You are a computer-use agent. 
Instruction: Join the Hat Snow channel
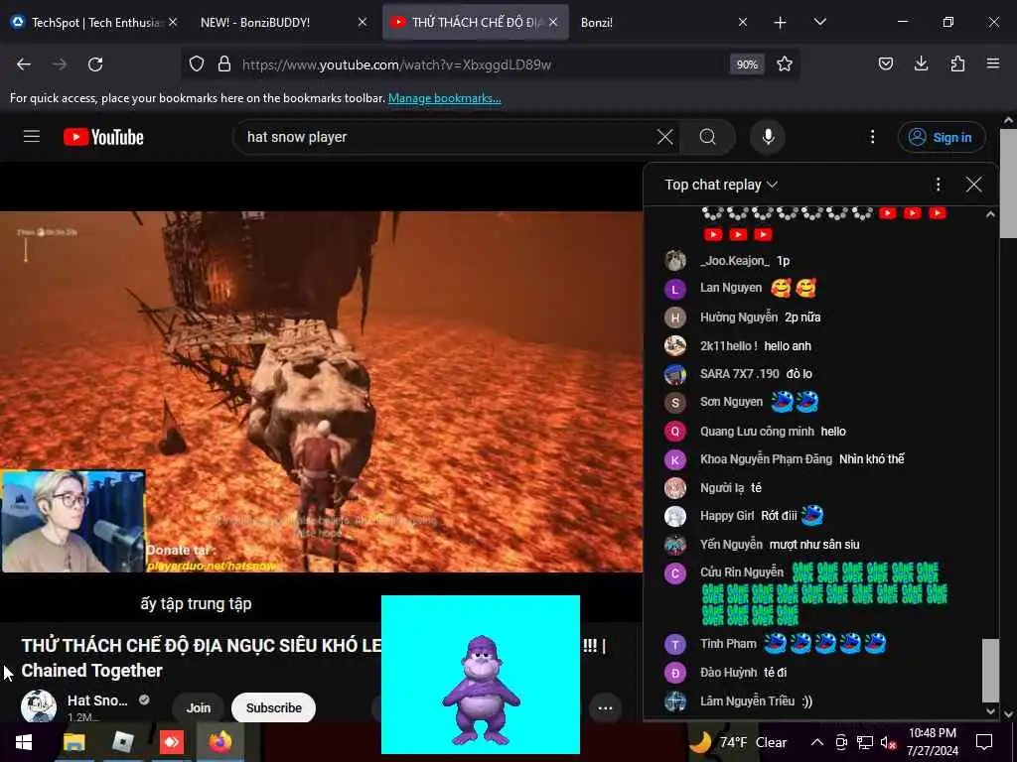pos(199,708)
